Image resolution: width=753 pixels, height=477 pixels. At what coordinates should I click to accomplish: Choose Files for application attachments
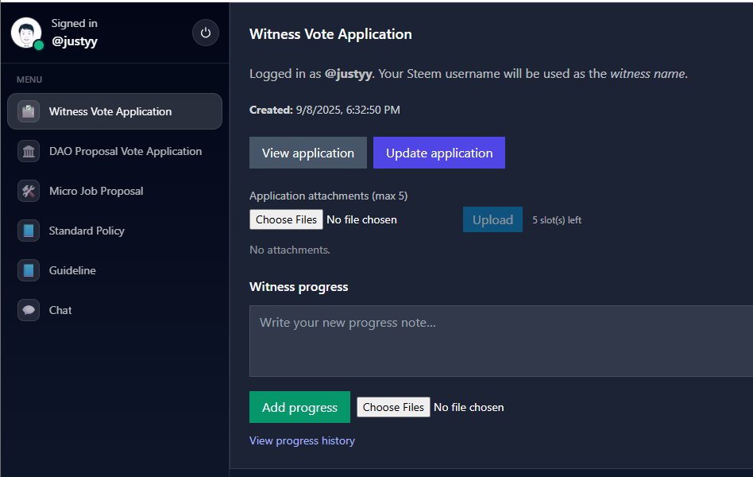pyautogui.click(x=286, y=219)
